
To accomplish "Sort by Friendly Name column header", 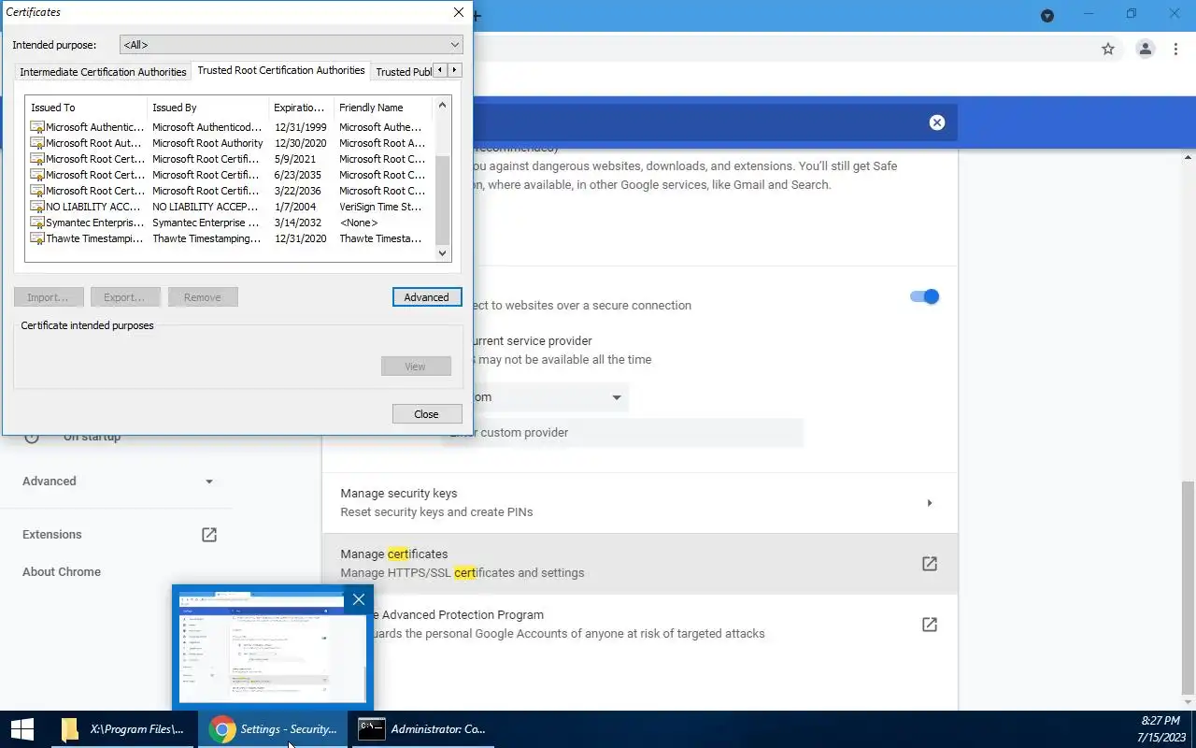I will [x=383, y=108].
